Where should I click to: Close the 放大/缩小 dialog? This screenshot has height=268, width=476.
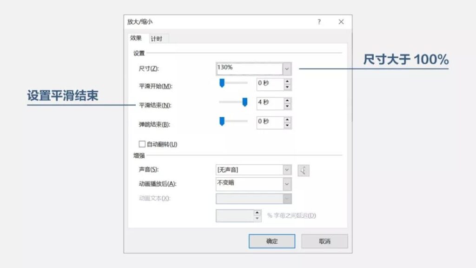pyautogui.click(x=341, y=22)
